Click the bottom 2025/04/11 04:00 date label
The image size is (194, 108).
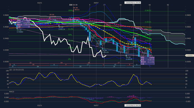click(132, 106)
